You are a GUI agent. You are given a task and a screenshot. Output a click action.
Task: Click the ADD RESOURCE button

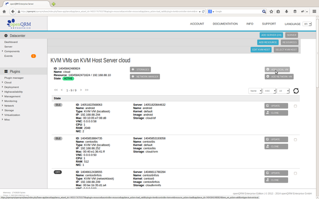tap(268, 43)
